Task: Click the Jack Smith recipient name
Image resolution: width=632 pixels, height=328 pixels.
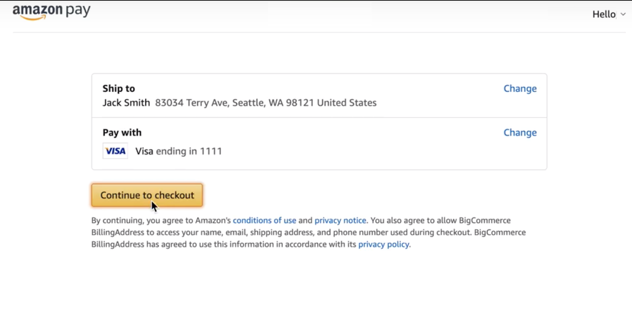Action: point(126,103)
